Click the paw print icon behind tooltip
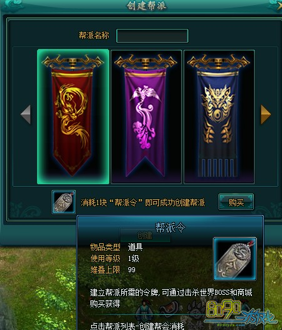The image size is (282, 330). click(x=195, y=309)
